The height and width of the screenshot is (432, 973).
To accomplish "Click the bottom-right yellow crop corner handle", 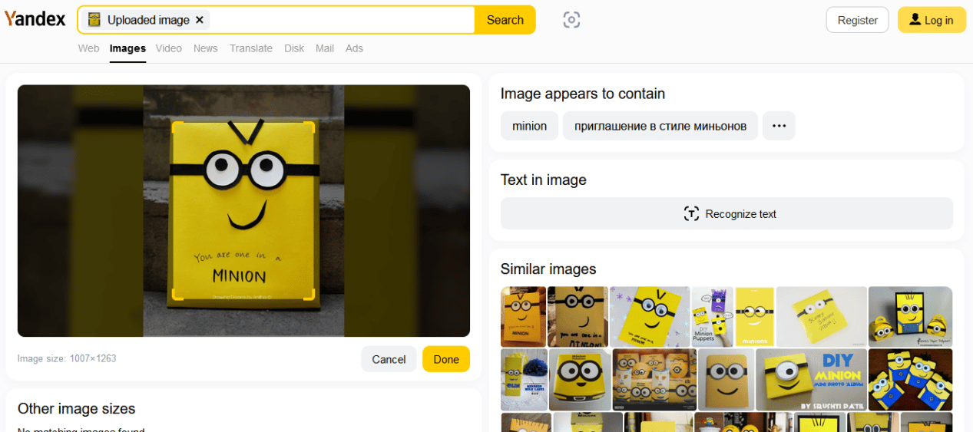I will coord(309,293).
